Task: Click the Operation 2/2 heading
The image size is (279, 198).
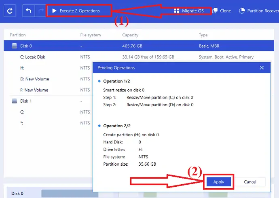Action: click(117, 126)
